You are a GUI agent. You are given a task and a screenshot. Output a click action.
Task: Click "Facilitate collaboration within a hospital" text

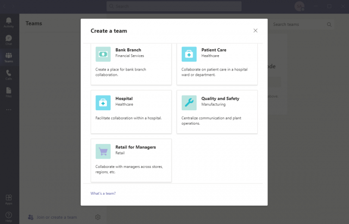(128, 118)
